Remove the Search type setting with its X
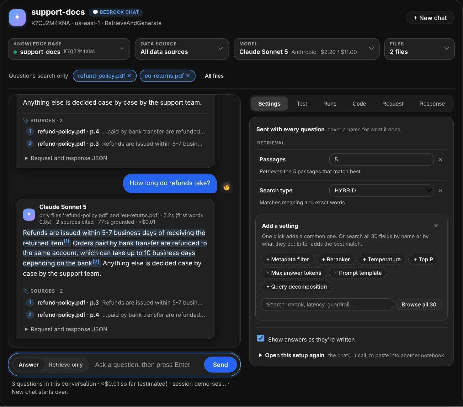The image size is (463, 407). click(x=440, y=190)
